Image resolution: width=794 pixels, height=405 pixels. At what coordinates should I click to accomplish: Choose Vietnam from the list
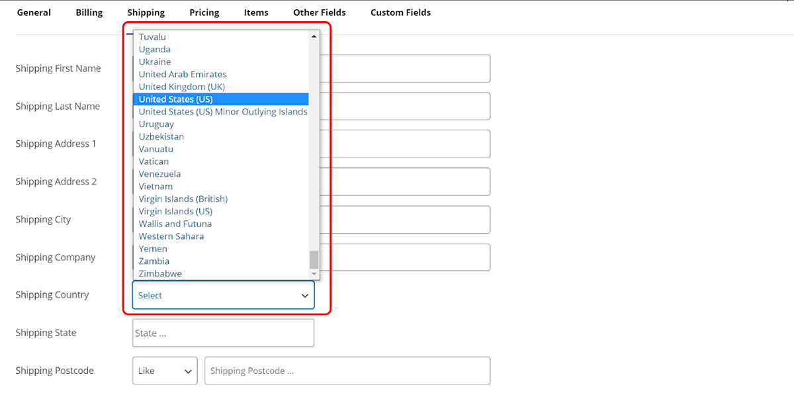(x=155, y=187)
